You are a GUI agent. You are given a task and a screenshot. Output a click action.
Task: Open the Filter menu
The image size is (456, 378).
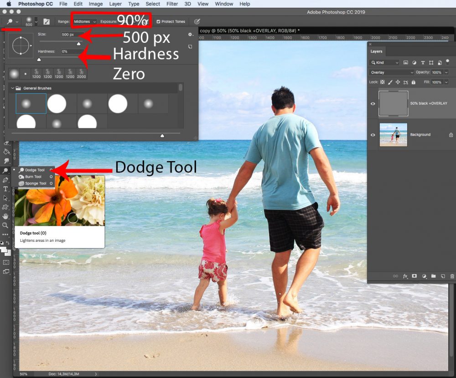pos(172,4)
